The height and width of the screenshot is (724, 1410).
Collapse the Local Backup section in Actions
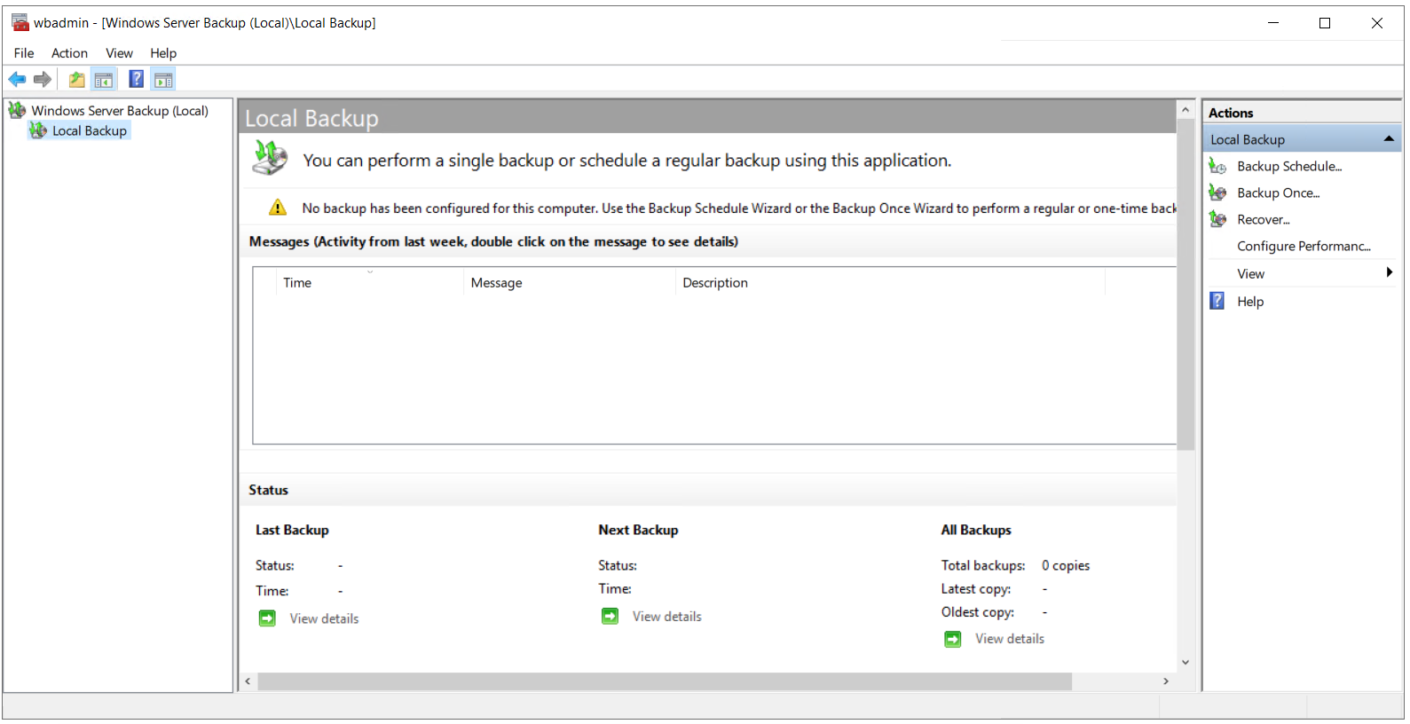click(x=1389, y=139)
